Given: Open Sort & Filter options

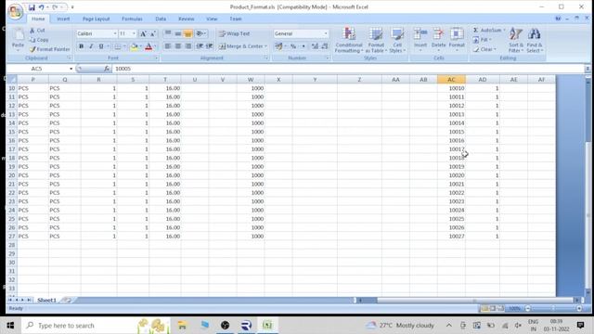Looking at the screenshot, I should click(x=516, y=40).
